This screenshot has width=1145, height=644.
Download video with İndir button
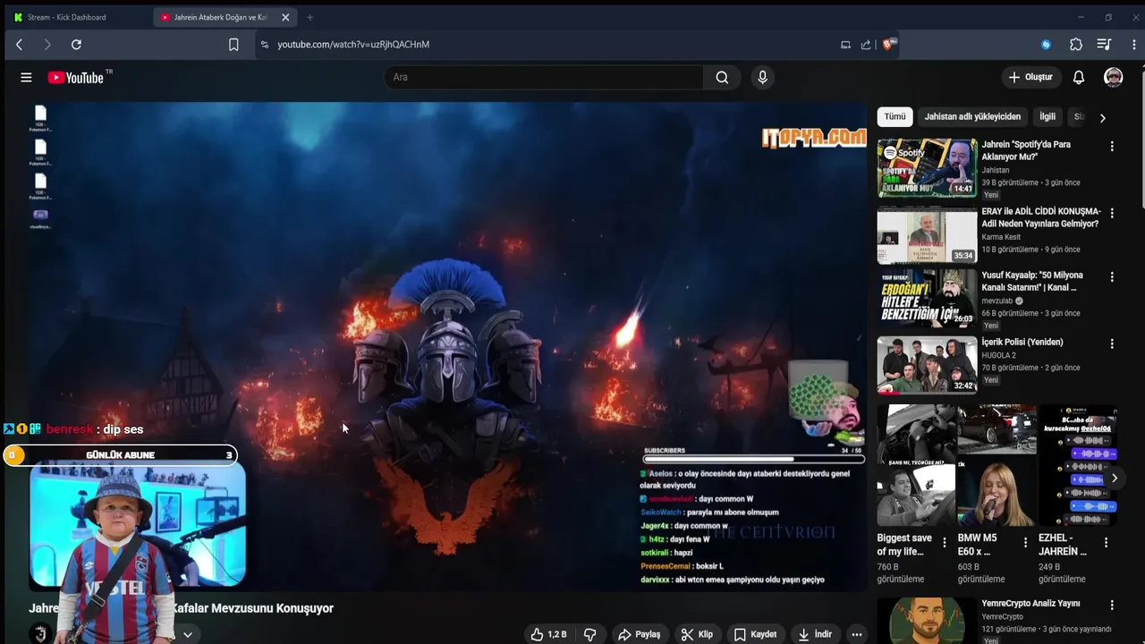pos(815,634)
